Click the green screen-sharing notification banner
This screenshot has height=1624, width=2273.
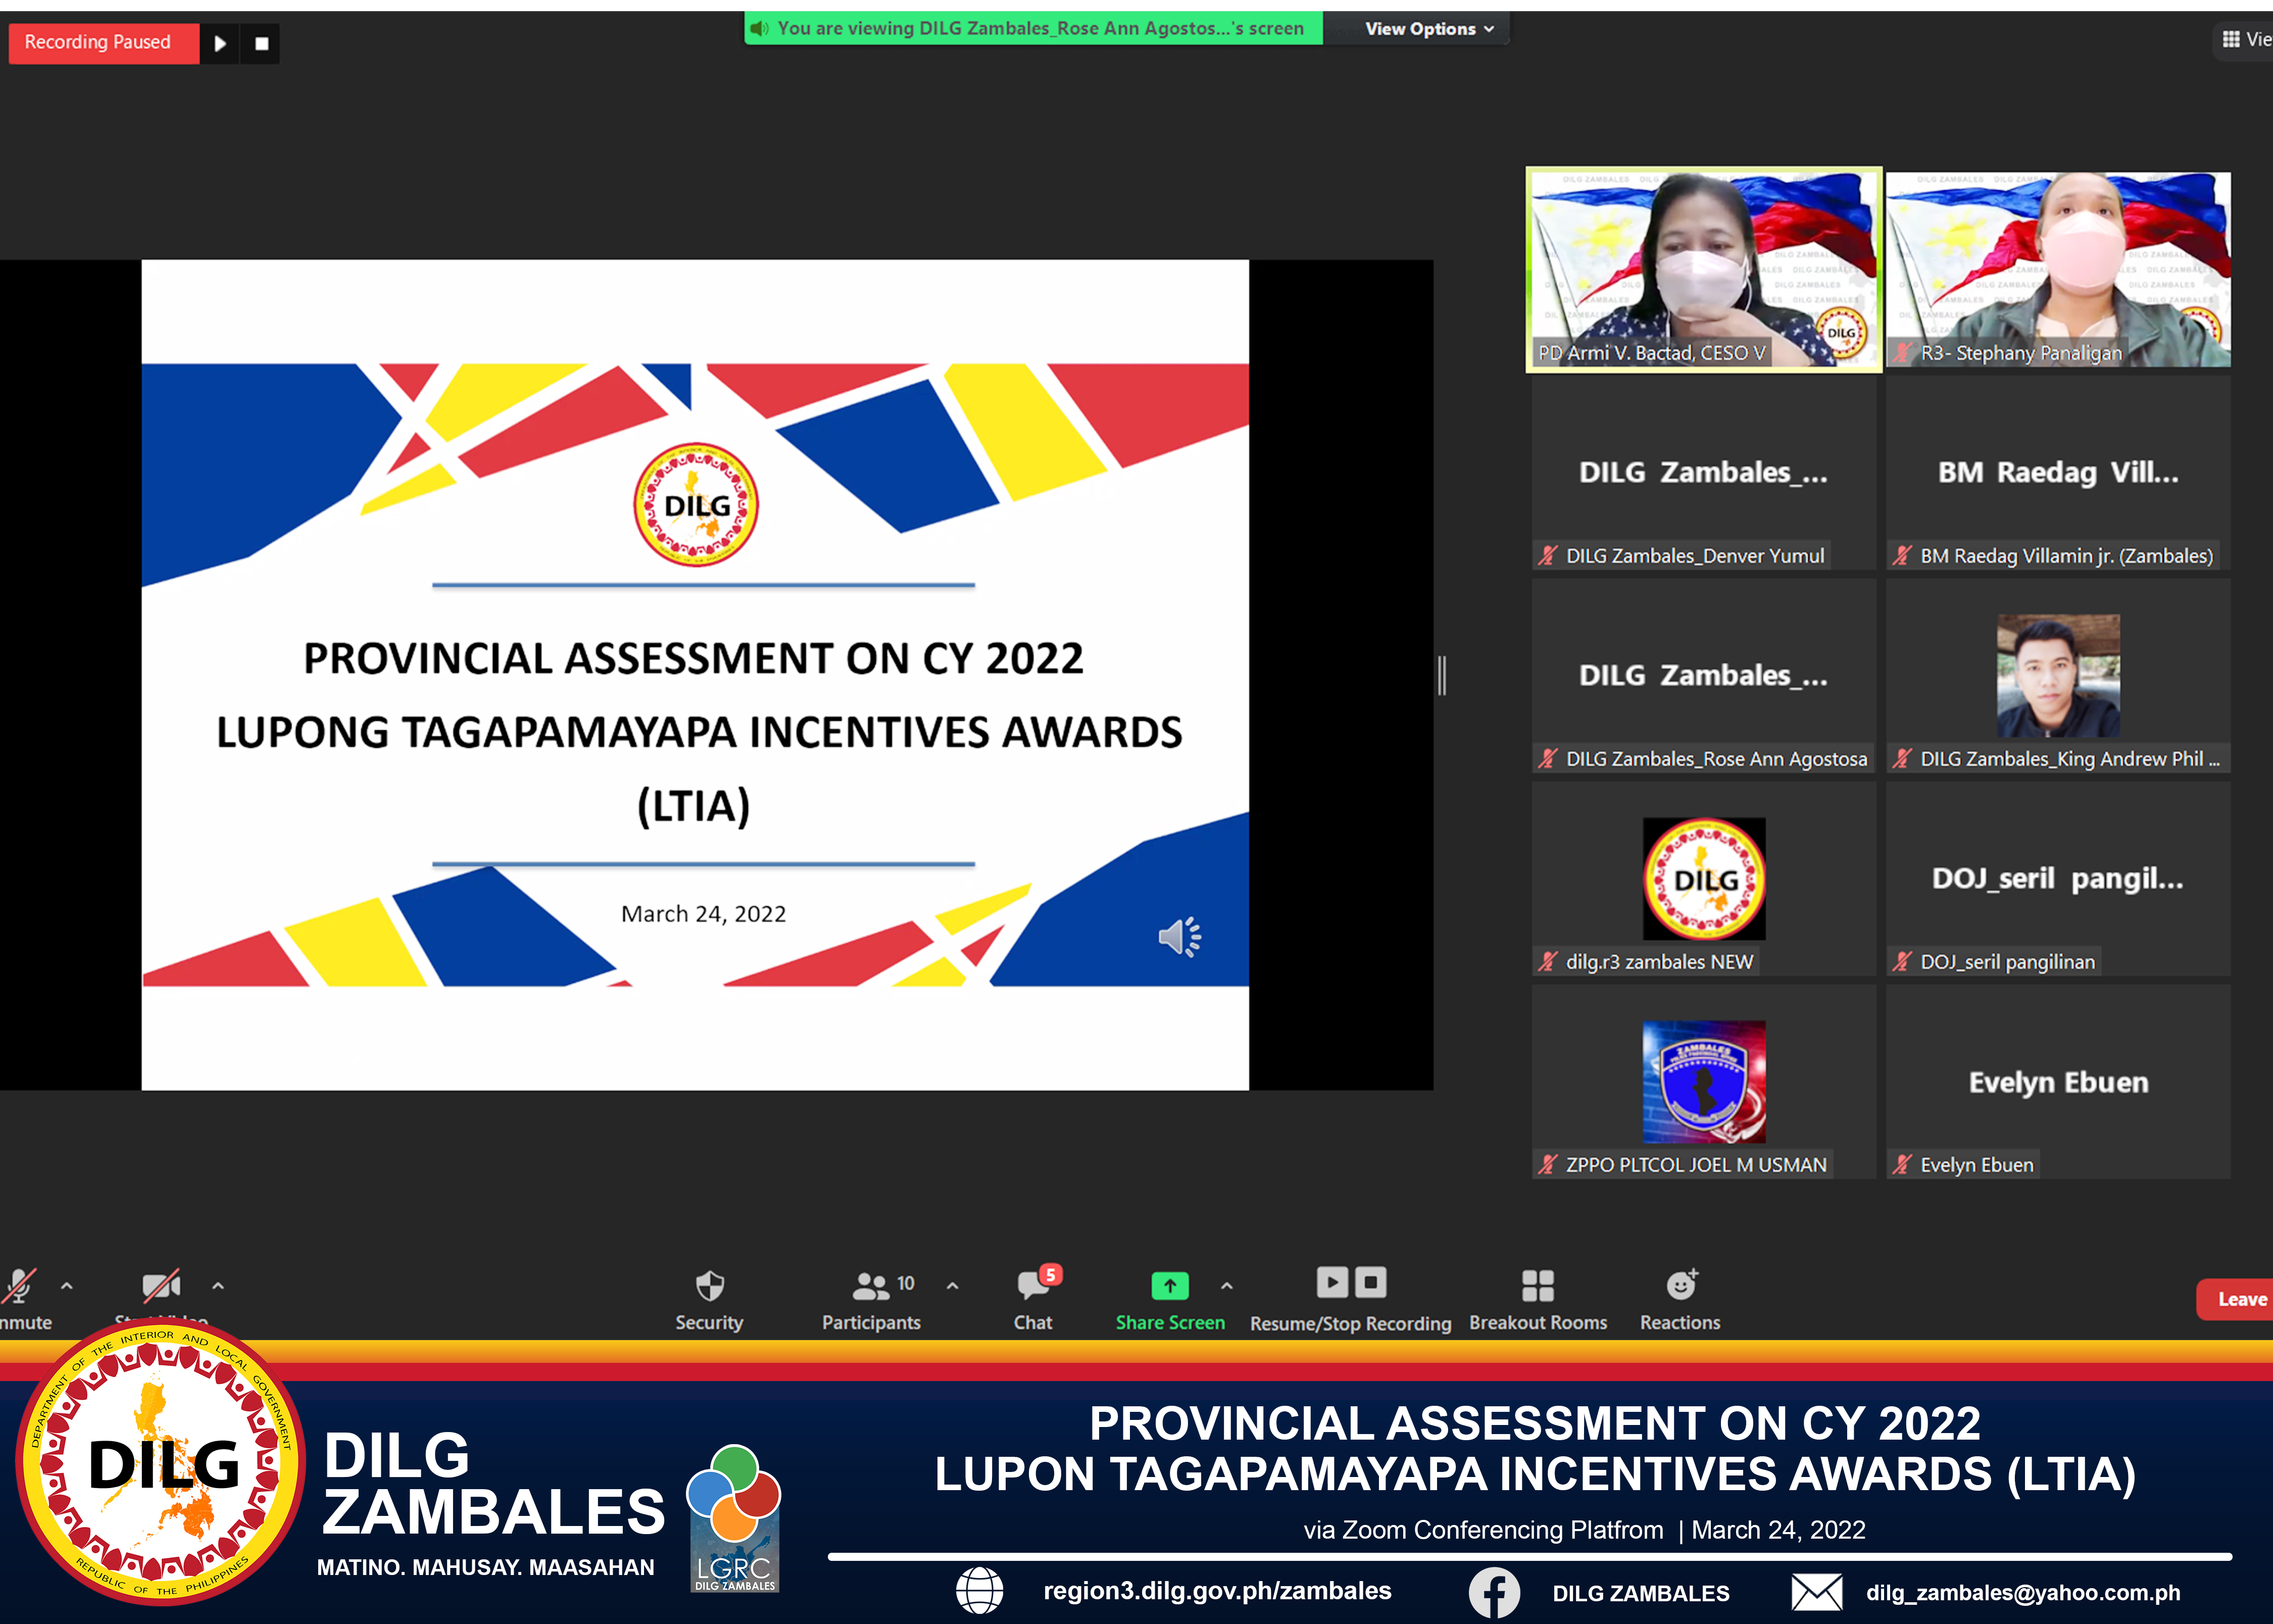click(x=1033, y=29)
